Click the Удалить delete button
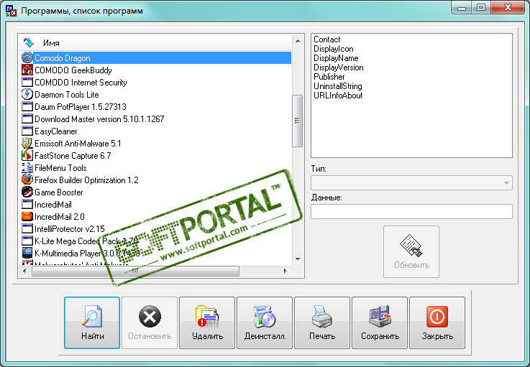530x367 pixels. tap(207, 322)
